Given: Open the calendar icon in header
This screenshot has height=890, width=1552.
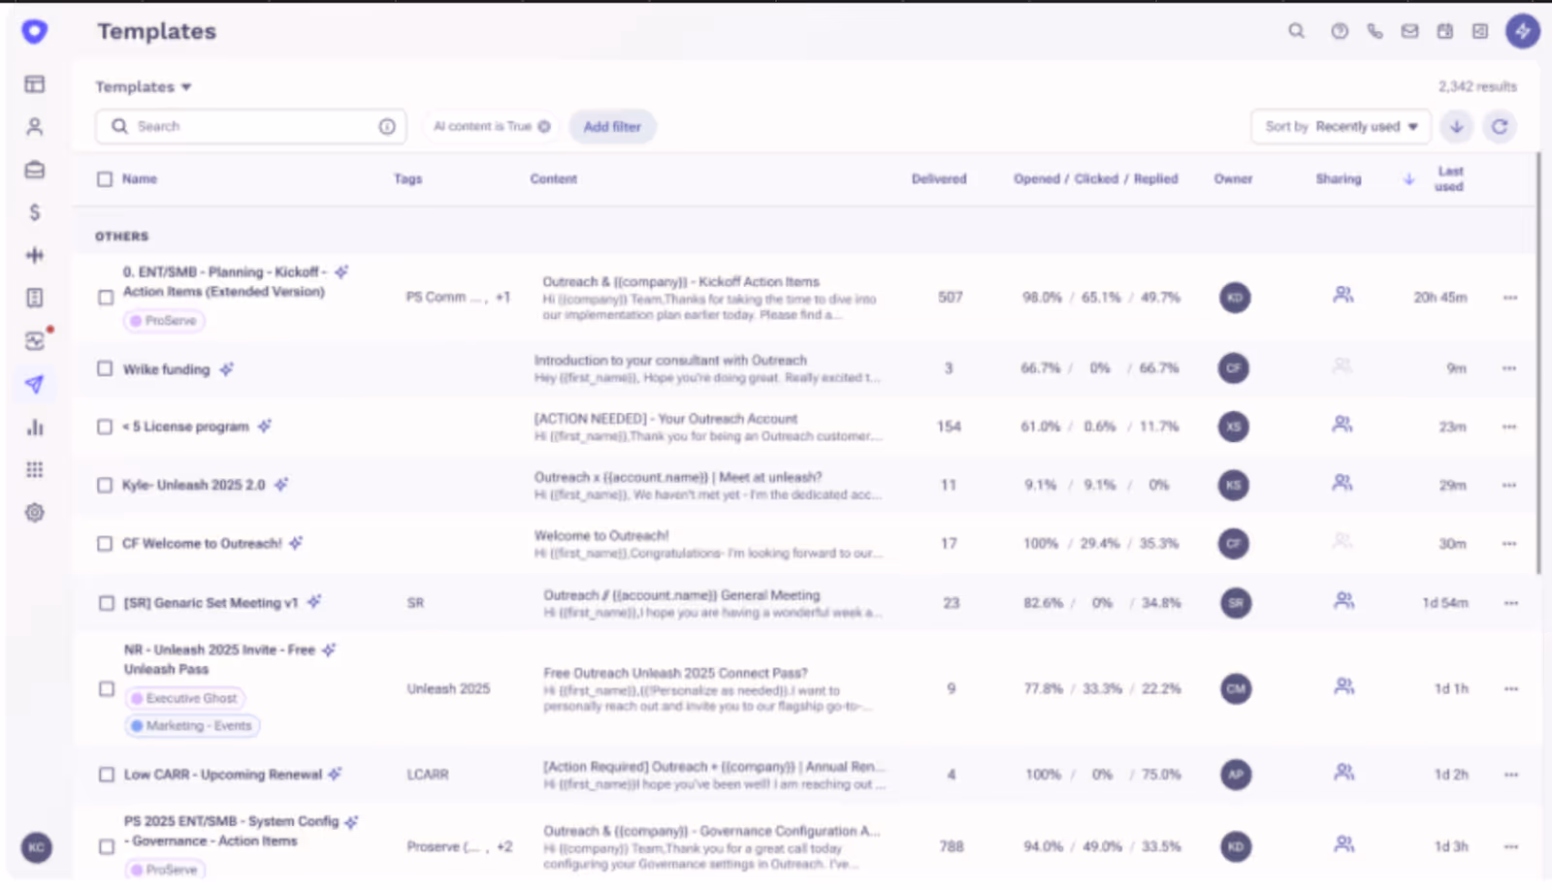Looking at the screenshot, I should pyautogui.click(x=1444, y=31).
